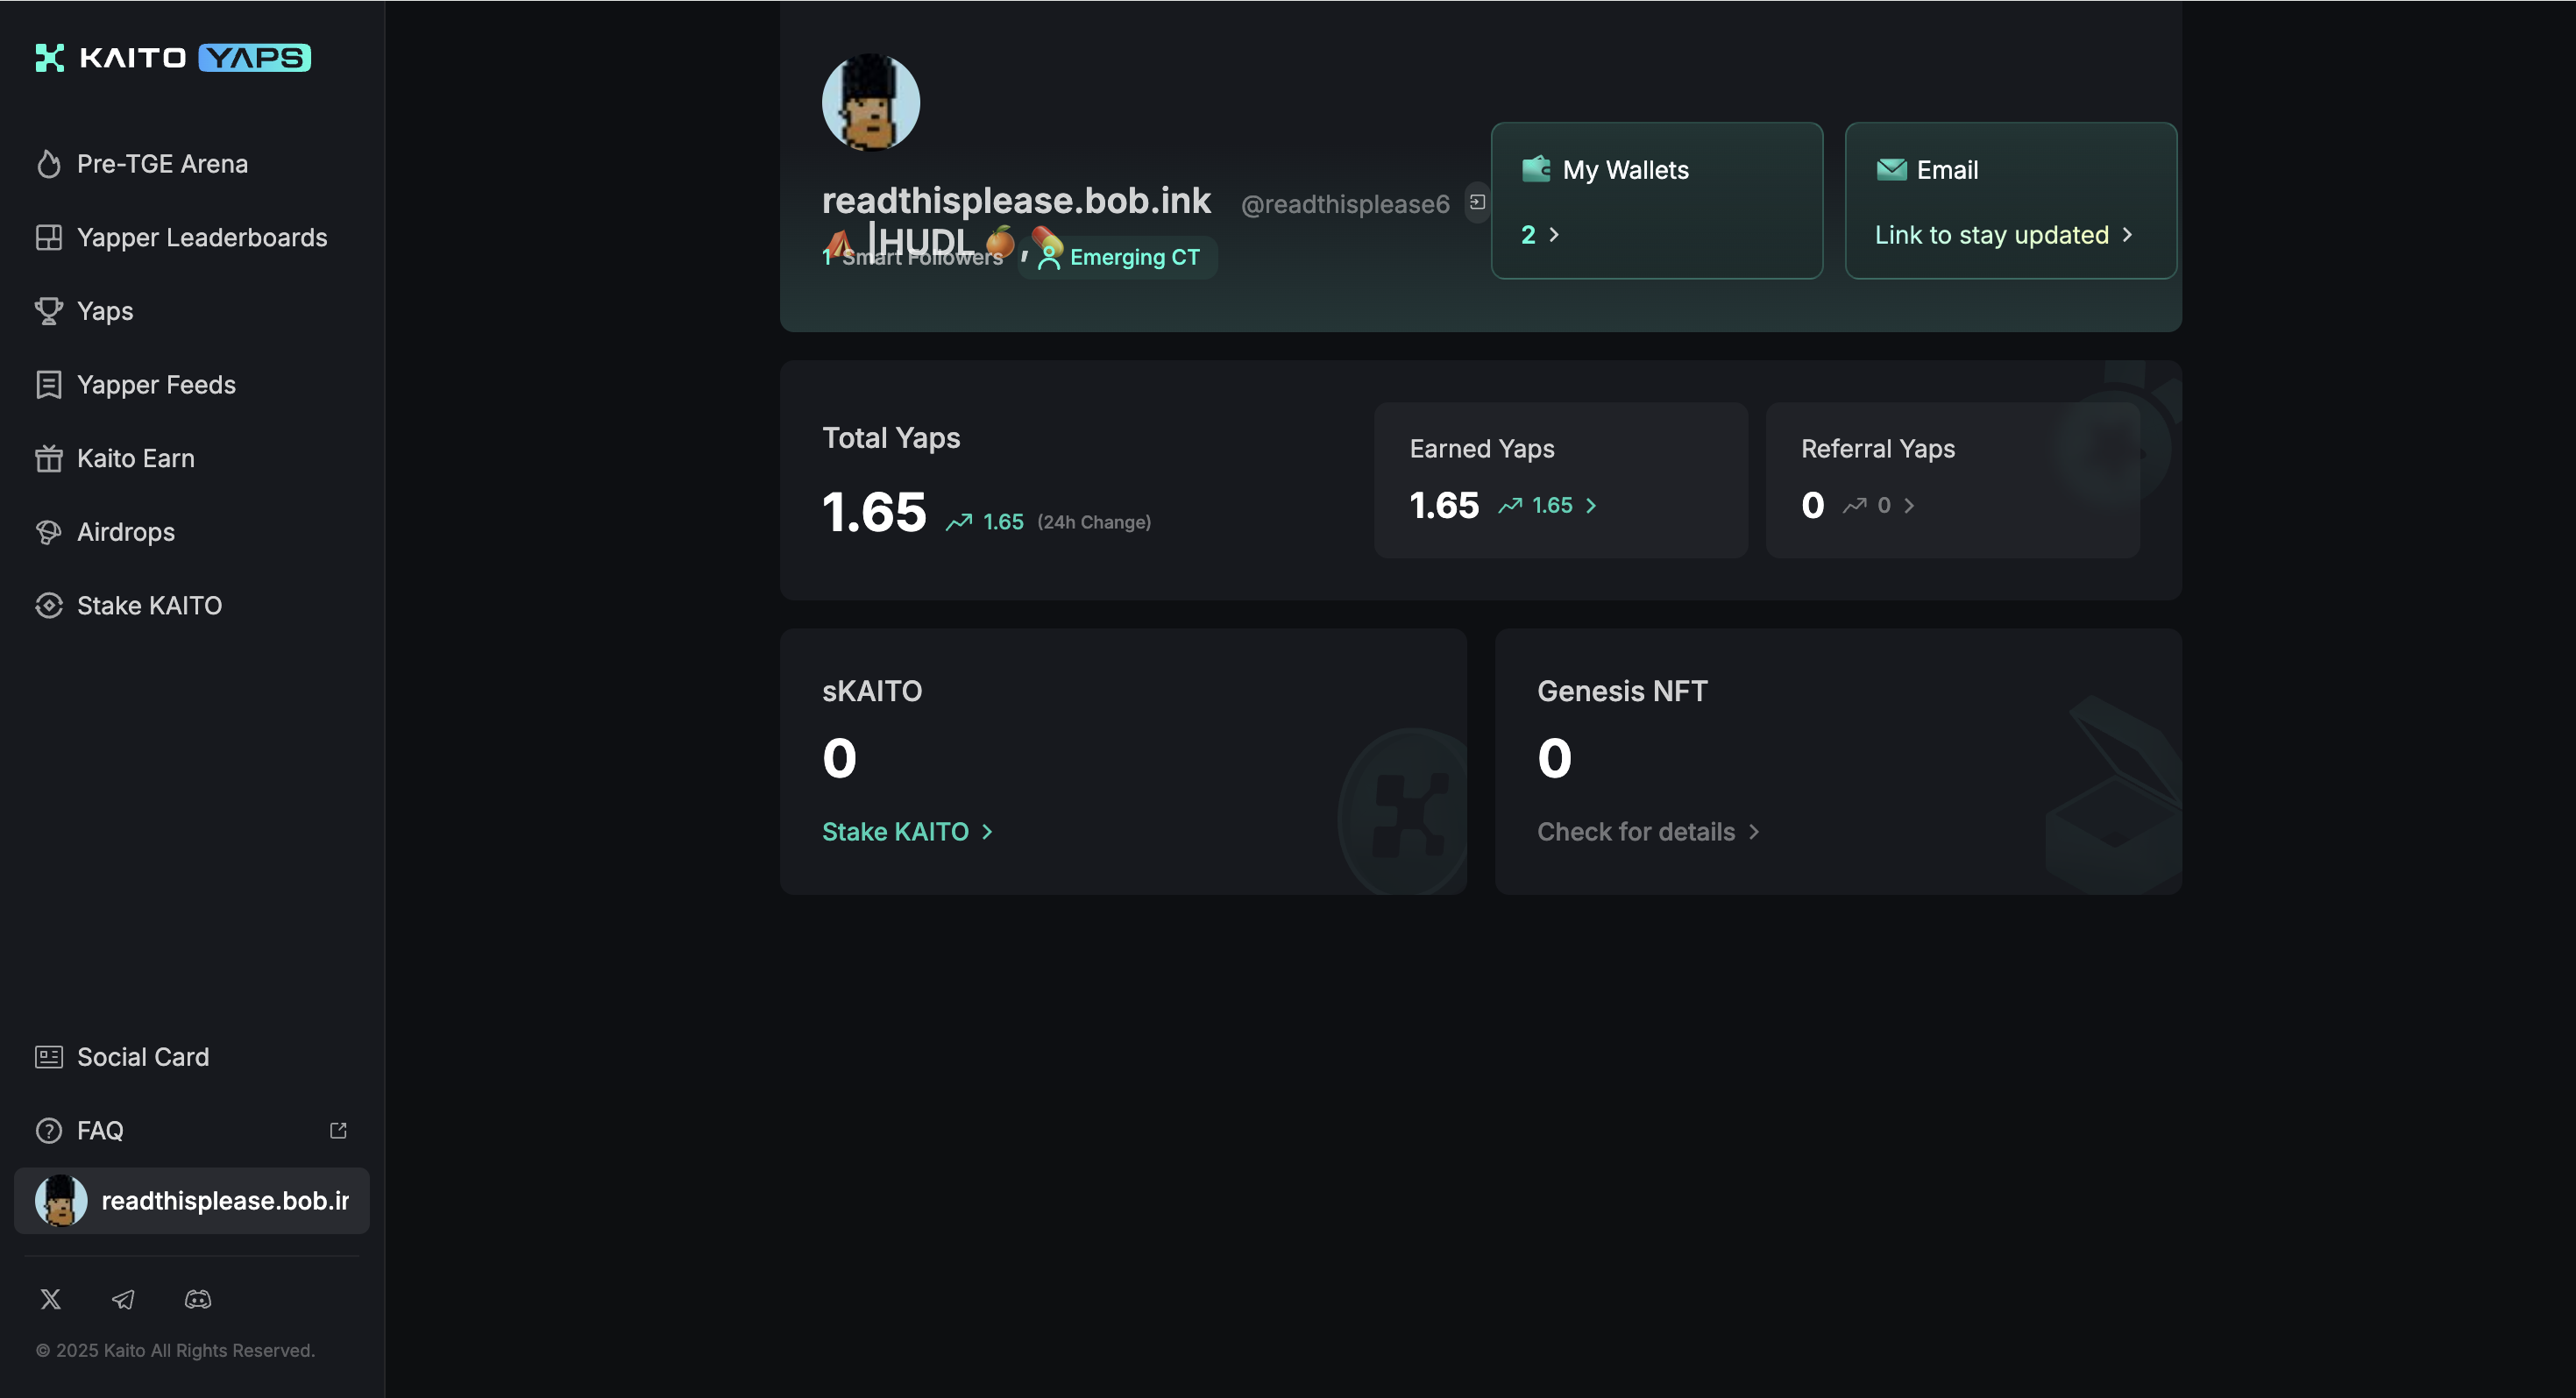Screen dimensions: 2576x1398
Task: Open sidebar readthisplease.bob profile button
Action: pos(192,1200)
